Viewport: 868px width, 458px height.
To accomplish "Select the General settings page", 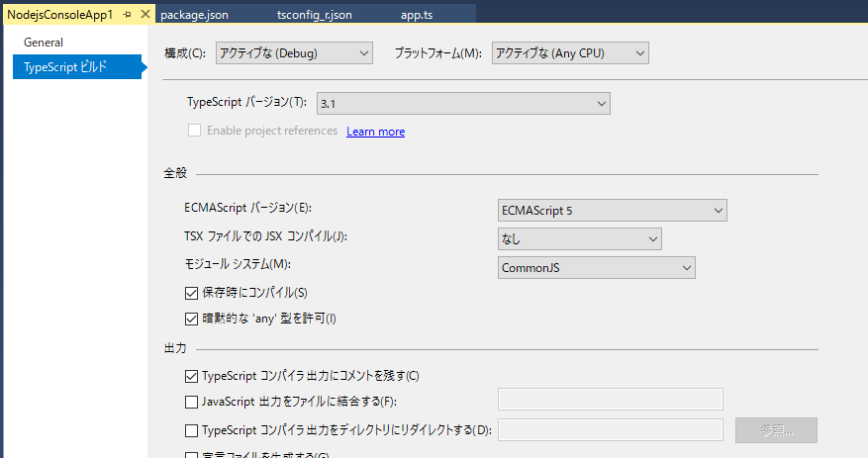I will [44, 43].
